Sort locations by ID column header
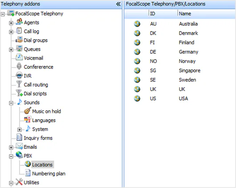 [x=163, y=14]
